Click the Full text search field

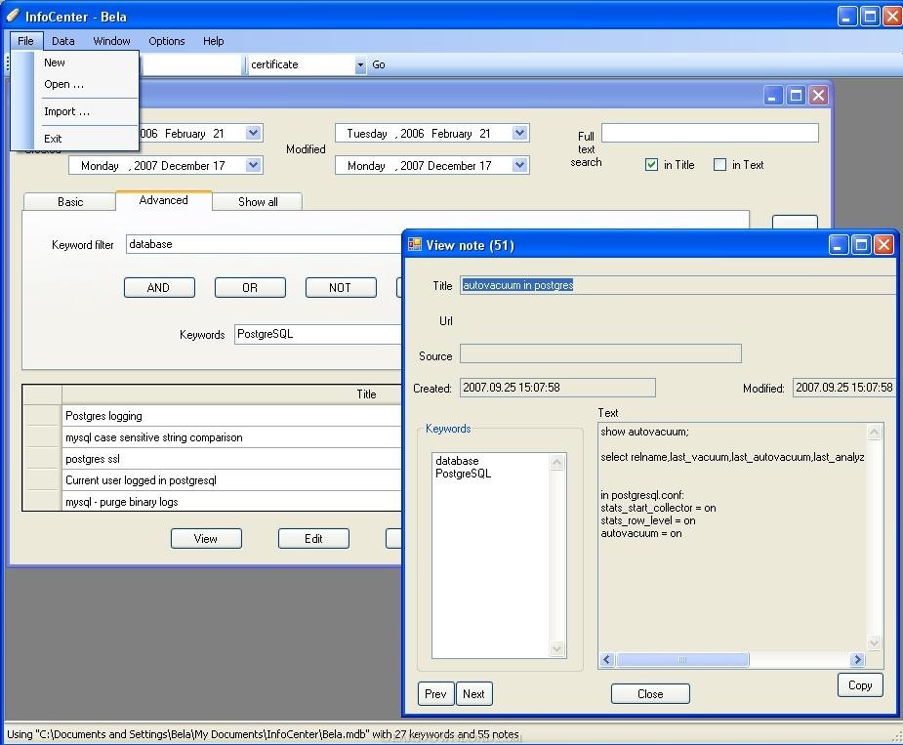pos(710,133)
